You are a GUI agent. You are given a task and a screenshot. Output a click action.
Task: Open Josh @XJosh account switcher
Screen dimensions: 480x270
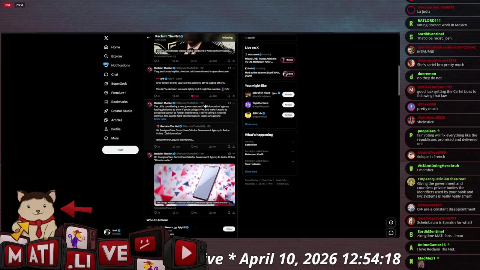(121, 232)
